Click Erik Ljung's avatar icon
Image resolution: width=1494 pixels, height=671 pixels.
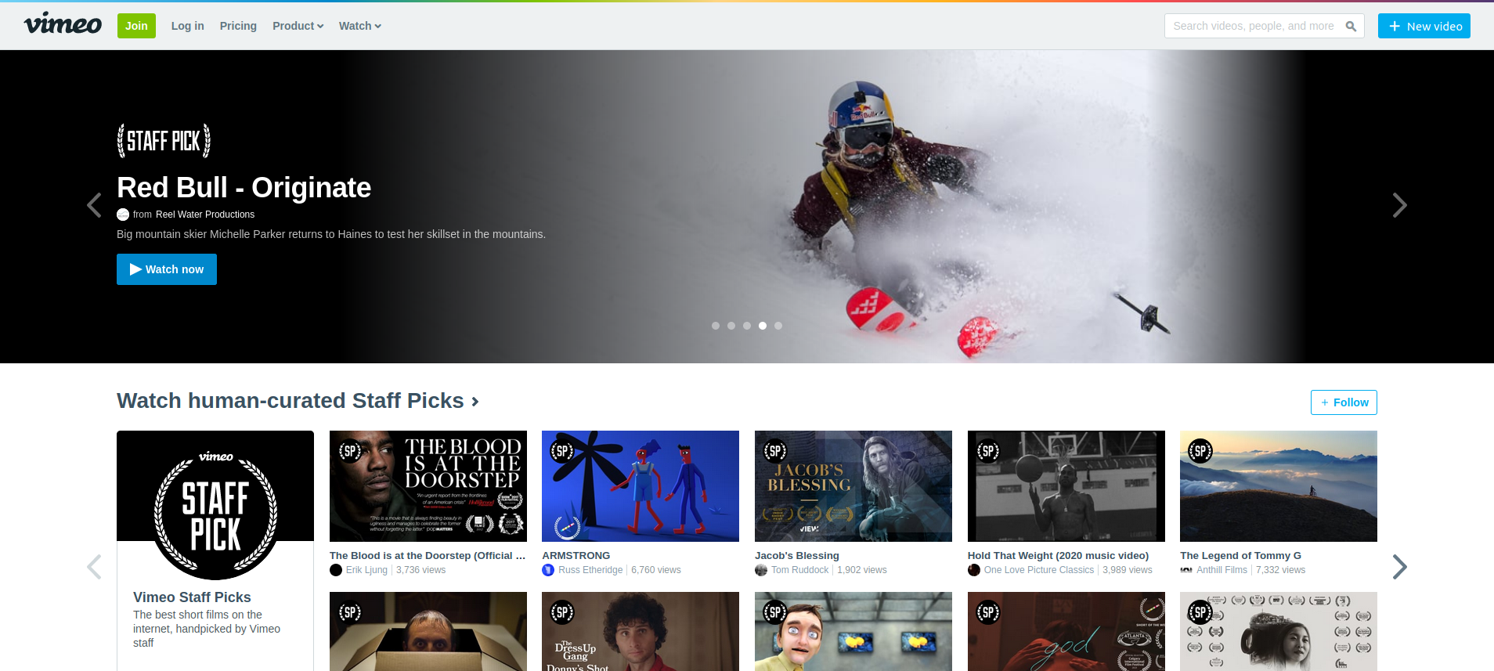point(336,570)
